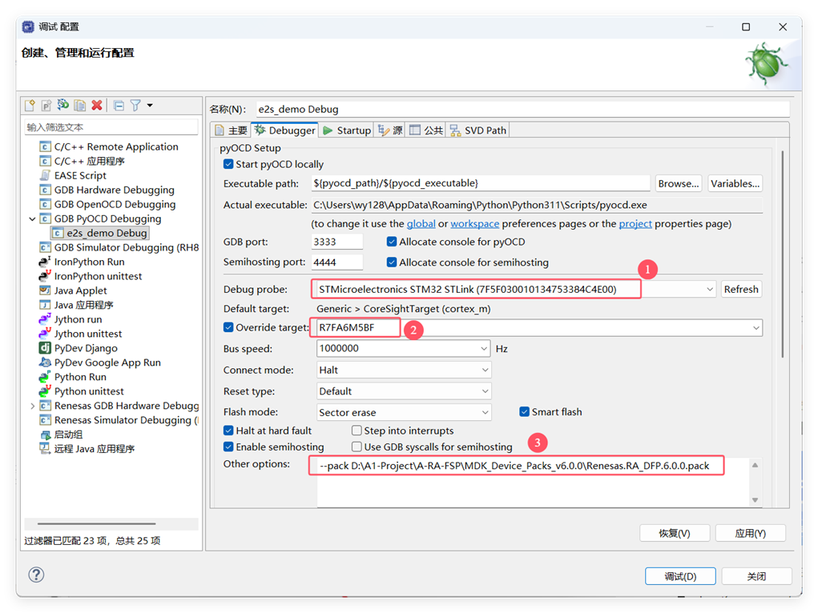Select the Python unittest entry
Image resolution: width=818 pixels, height=613 pixels.
[x=89, y=391]
